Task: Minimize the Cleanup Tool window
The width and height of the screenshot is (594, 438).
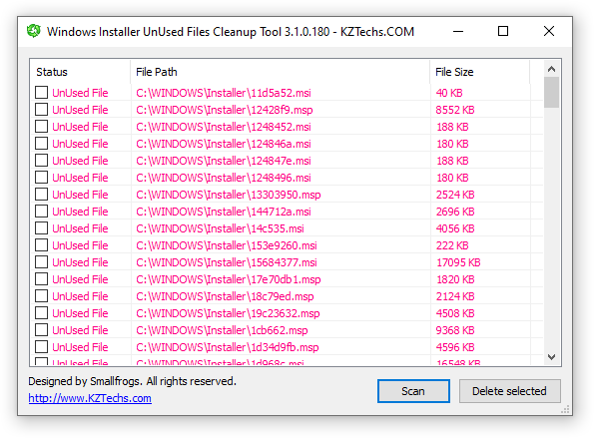Action: tap(458, 31)
